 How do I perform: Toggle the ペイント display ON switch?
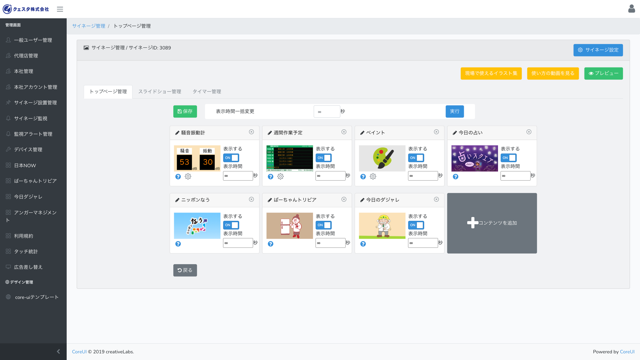click(416, 158)
